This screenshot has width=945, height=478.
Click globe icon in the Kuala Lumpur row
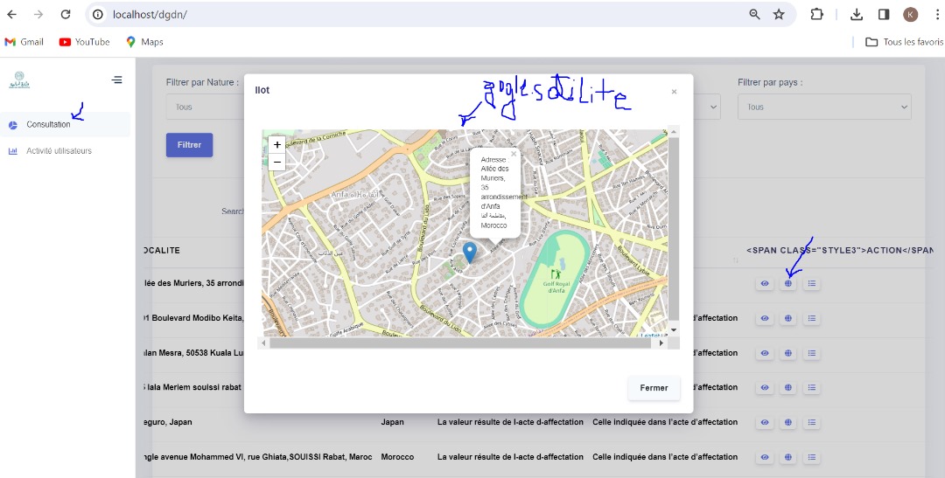(788, 353)
